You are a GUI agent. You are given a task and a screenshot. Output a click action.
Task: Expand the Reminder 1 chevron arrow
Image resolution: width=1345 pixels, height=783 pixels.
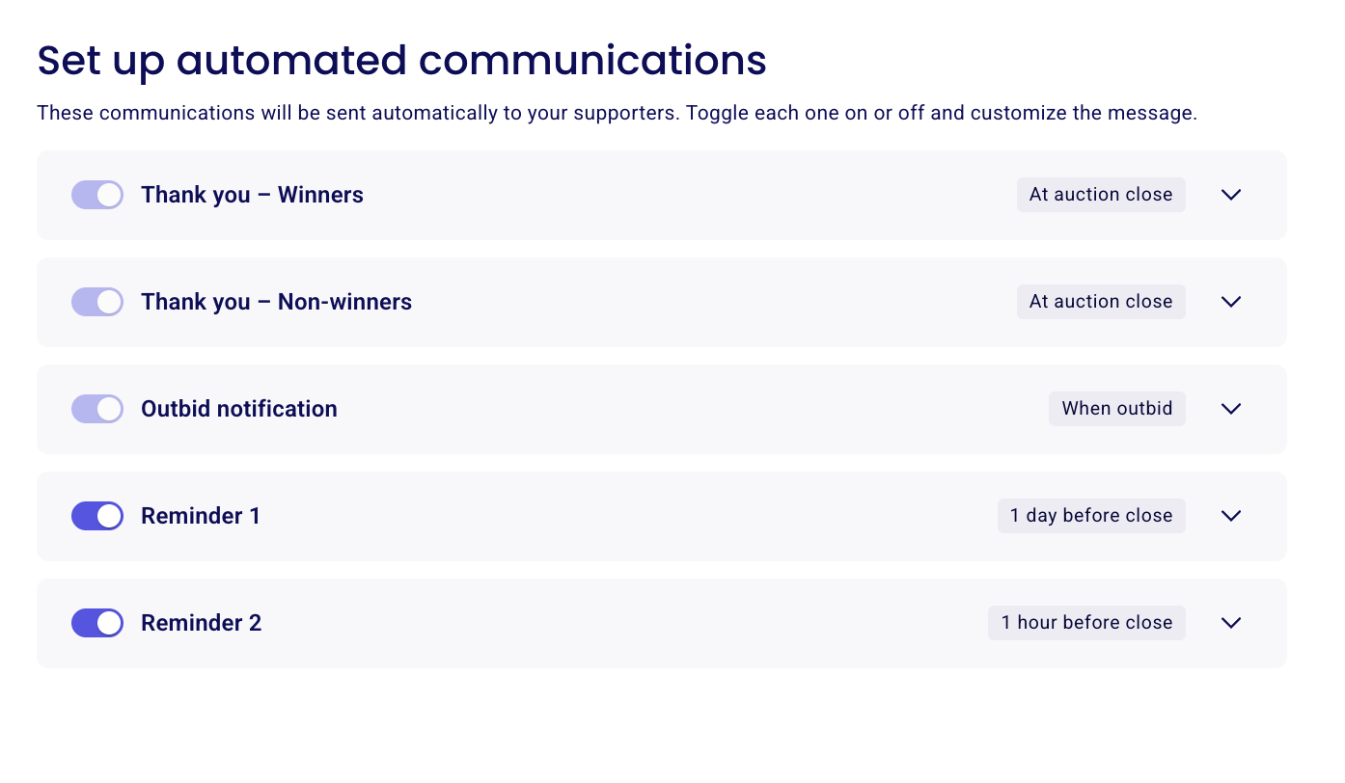pos(1230,516)
